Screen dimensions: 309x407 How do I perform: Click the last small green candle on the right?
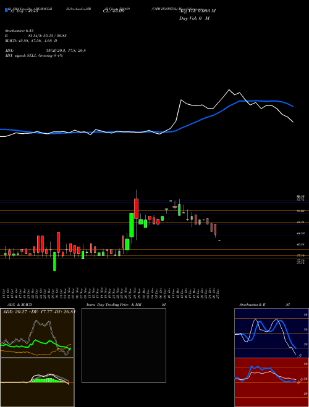click(x=219, y=240)
